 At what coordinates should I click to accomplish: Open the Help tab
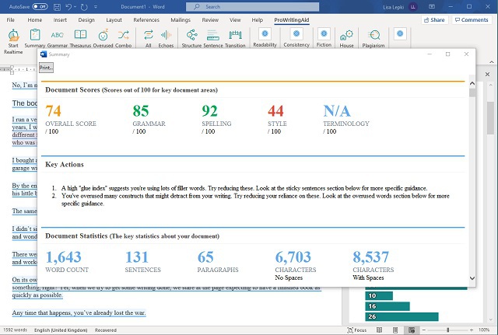258,19
